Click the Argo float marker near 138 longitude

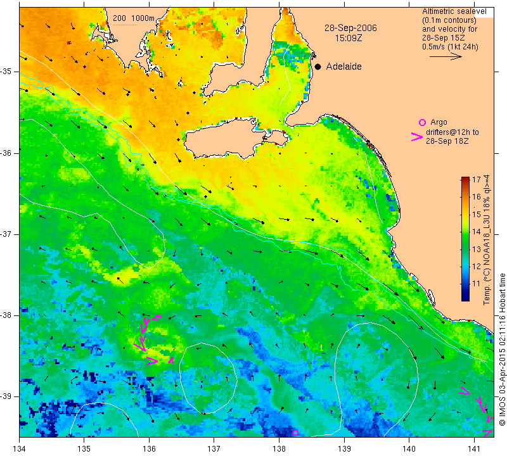click(295, 433)
